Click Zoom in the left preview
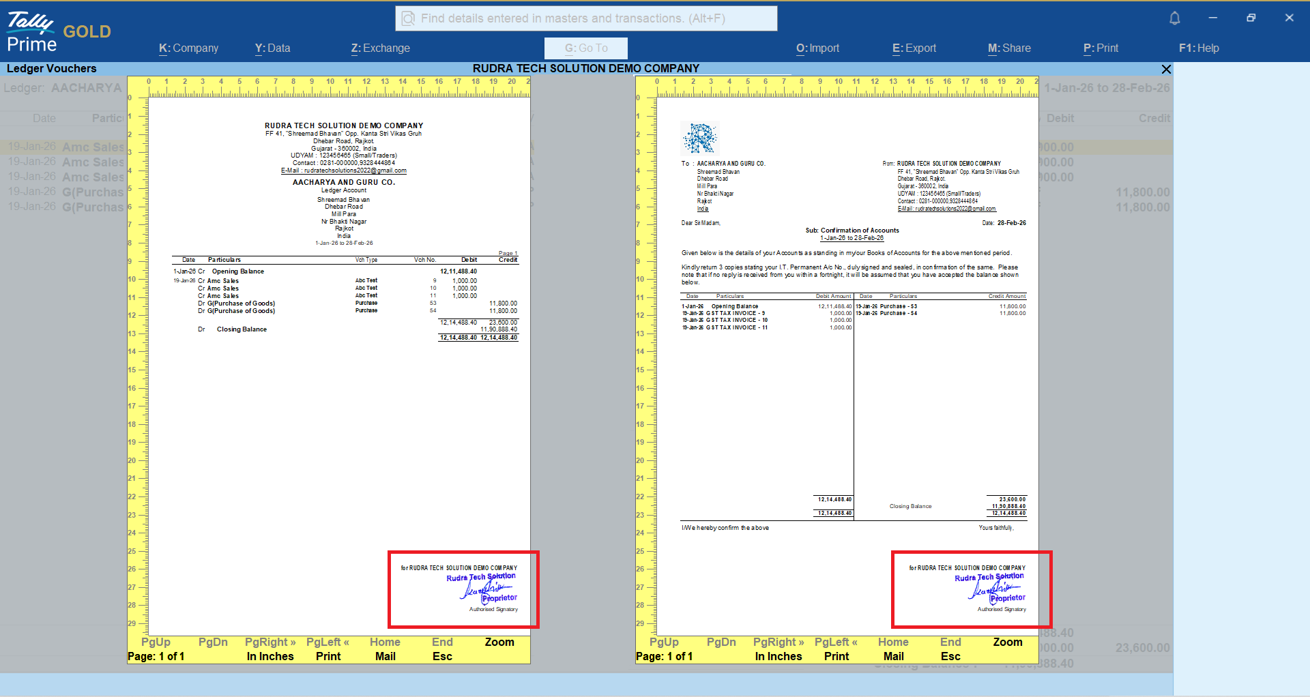The width and height of the screenshot is (1310, 697). point(499,642)
